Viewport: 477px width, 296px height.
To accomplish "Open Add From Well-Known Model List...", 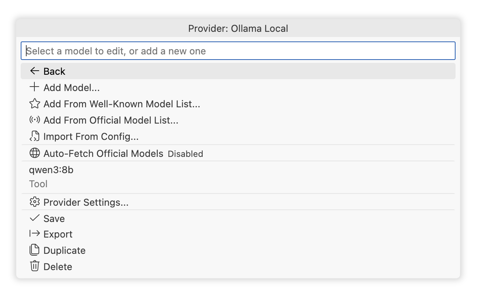I will [x=238, y=104].
